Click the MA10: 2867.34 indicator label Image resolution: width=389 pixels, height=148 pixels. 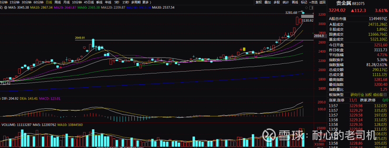(41, 8)
